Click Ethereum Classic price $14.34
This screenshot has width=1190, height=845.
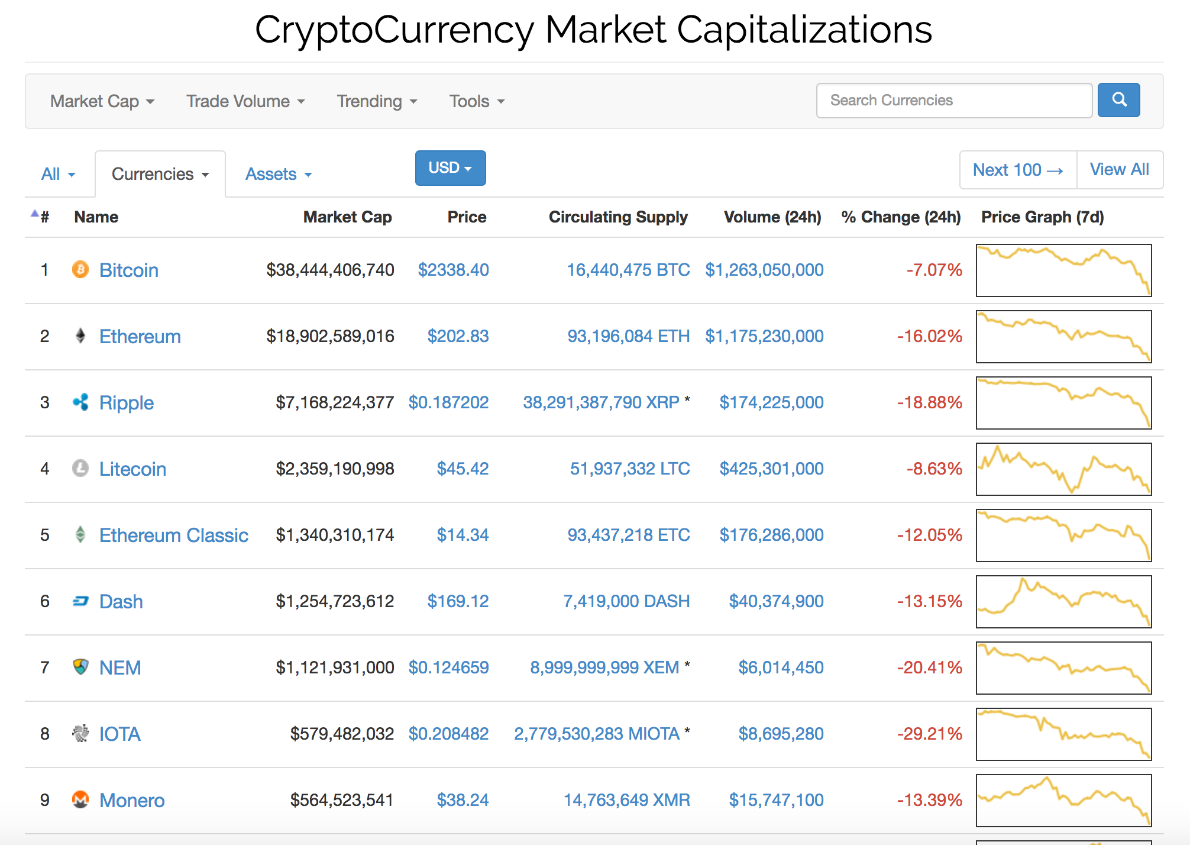[x=463, y=535]
